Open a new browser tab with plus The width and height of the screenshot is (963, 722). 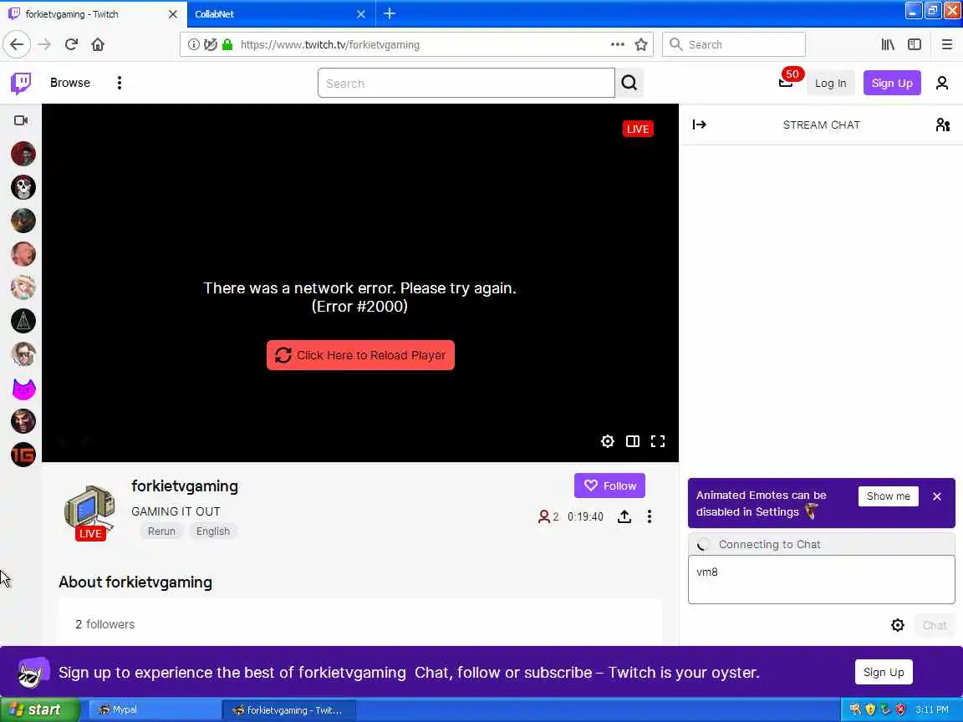pos(390,13)
